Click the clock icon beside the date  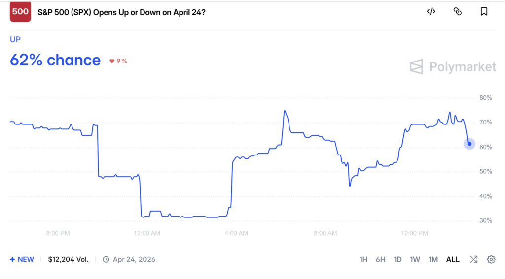coord(106,259)
